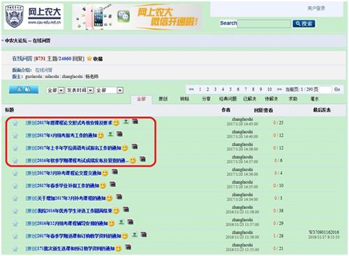Click the star 收藏 favorite icon
This screenshot has height=256, width=349.
click(x=89, y=59)
